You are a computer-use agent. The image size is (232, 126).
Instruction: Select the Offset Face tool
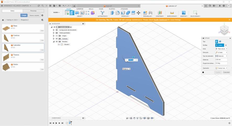pos(133,13)
